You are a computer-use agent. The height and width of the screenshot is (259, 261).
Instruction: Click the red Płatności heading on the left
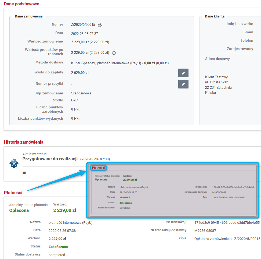click(13, 193)
